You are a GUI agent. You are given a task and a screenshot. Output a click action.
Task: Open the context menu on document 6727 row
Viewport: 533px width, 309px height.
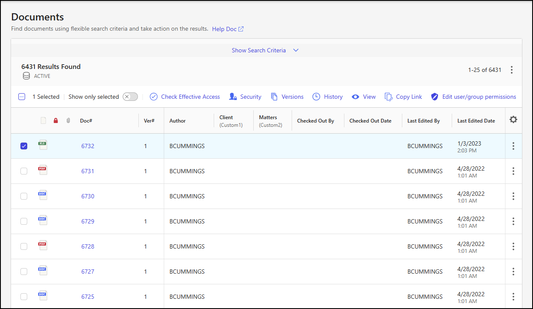(513, 271)
